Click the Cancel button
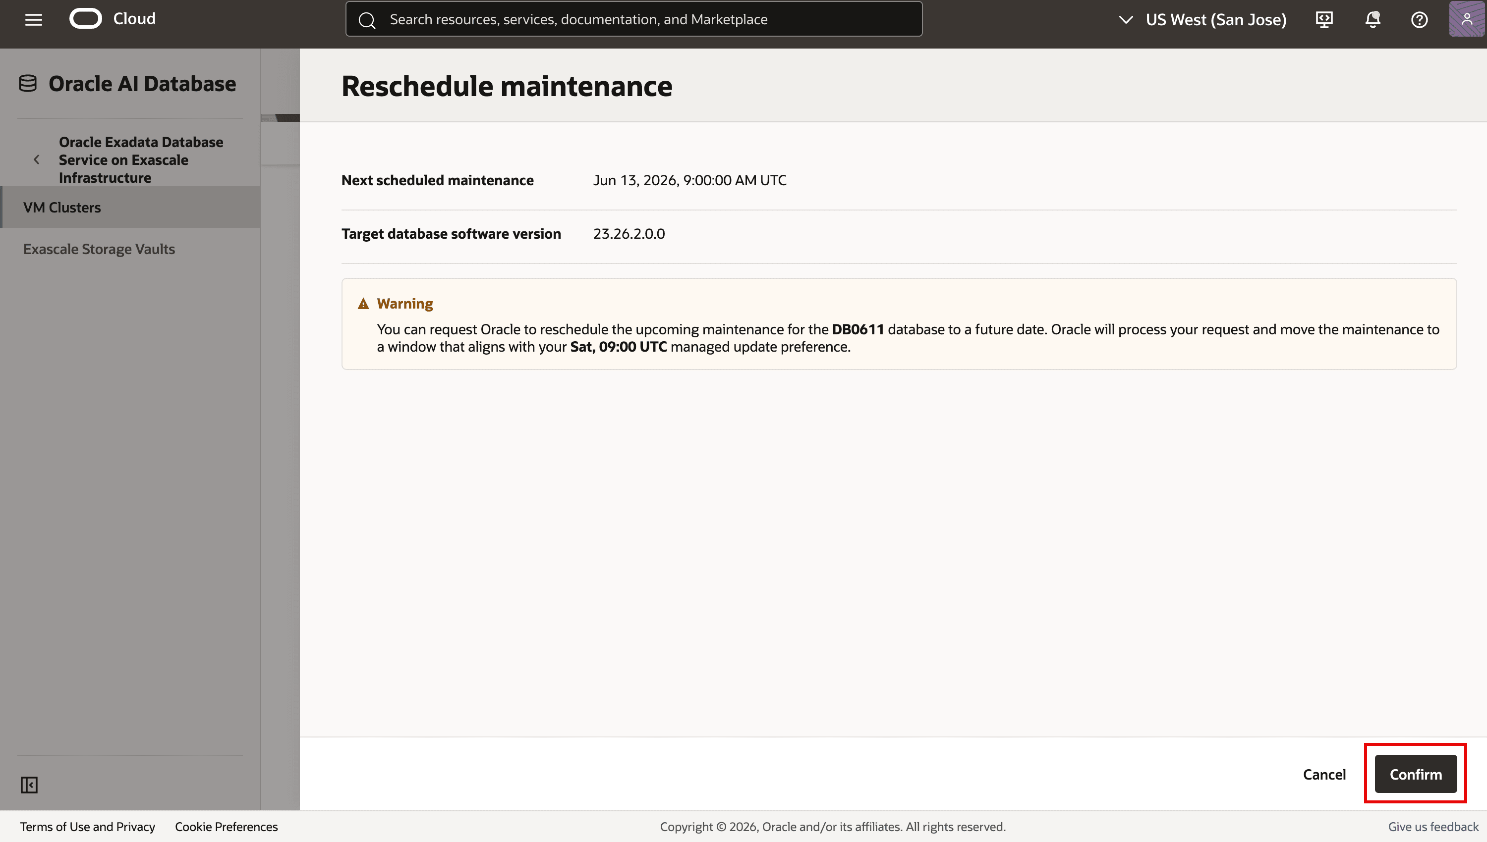1487x842 pixels. click(1324, 774)
